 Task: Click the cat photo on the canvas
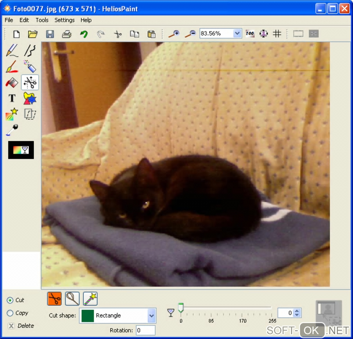pos(185,164)
